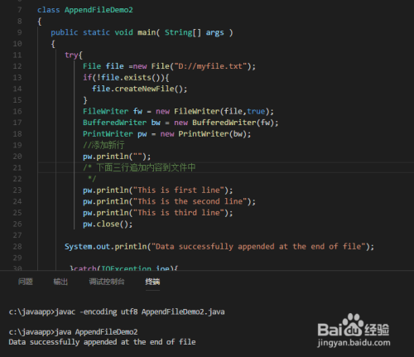
Task: Click the pw.close() statement
Action: click(108, 224)
